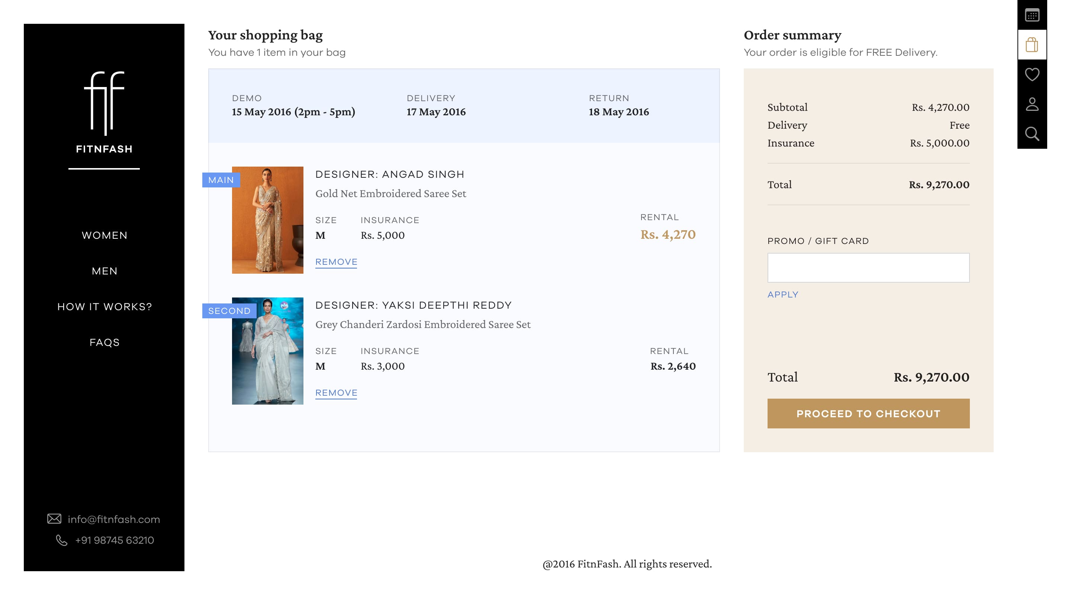Screen dimensions: 1071x595
Task: Click the user account icon
Action: tap(1032, 104)
